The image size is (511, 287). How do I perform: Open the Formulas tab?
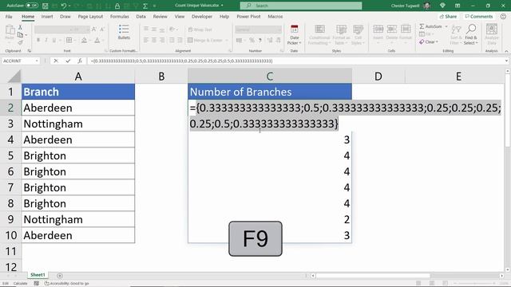pos(120,16)
